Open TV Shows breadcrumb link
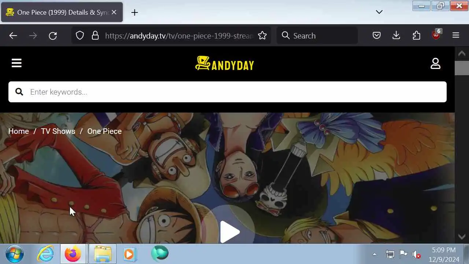469x264 pixels. click(58, 131)
